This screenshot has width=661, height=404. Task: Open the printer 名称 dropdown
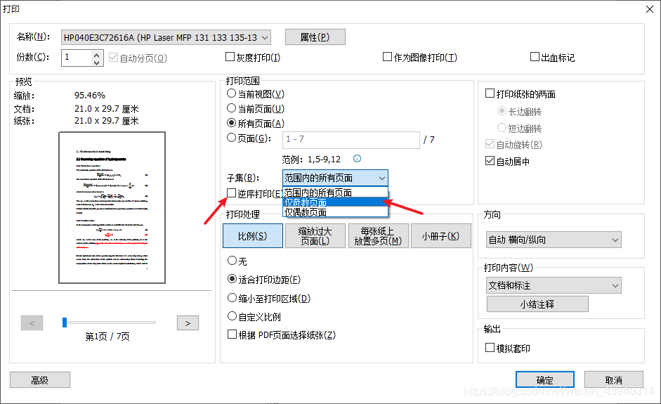(x=166, y=37)
